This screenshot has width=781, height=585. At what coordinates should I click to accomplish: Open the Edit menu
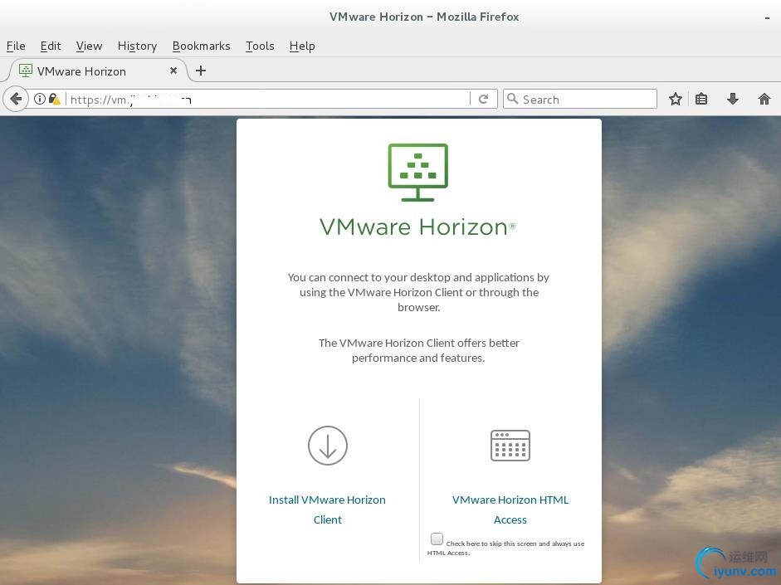coord(51,46)
